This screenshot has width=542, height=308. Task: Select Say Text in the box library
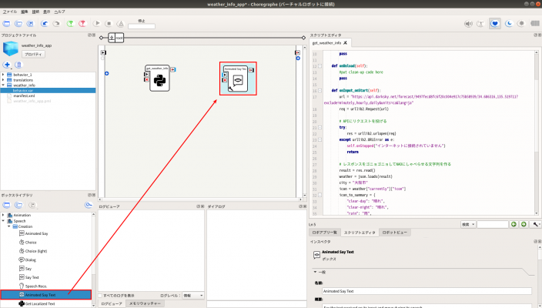[x=32, y=276]
